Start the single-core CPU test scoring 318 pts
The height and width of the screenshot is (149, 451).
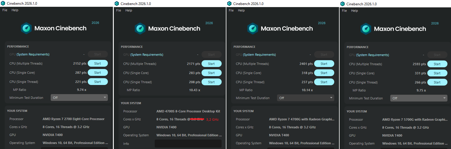click(x=324, y=73)
